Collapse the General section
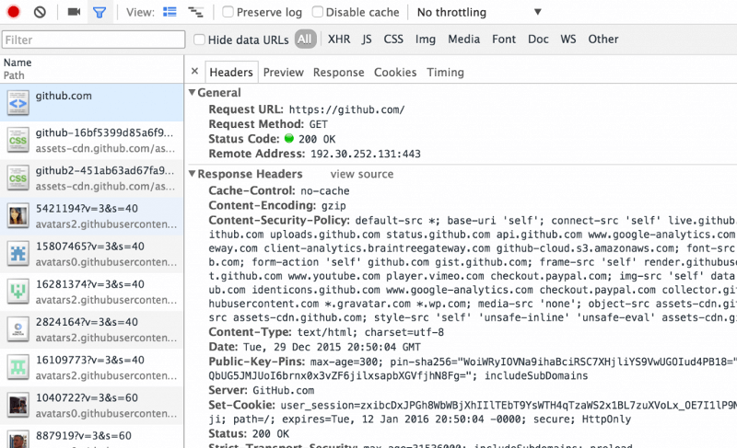 pos(192,92)
